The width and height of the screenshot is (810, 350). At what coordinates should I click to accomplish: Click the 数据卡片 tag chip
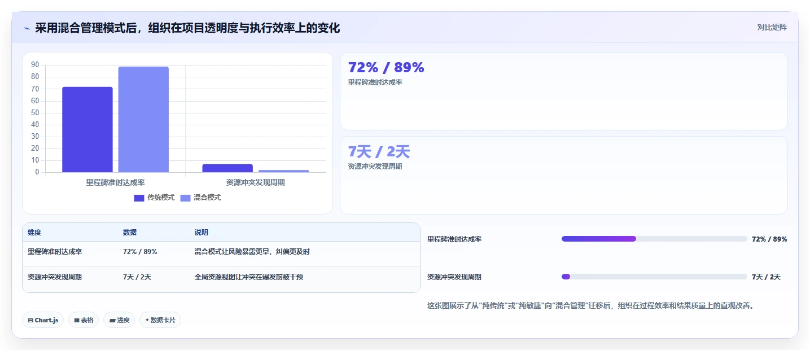(160, 320)
